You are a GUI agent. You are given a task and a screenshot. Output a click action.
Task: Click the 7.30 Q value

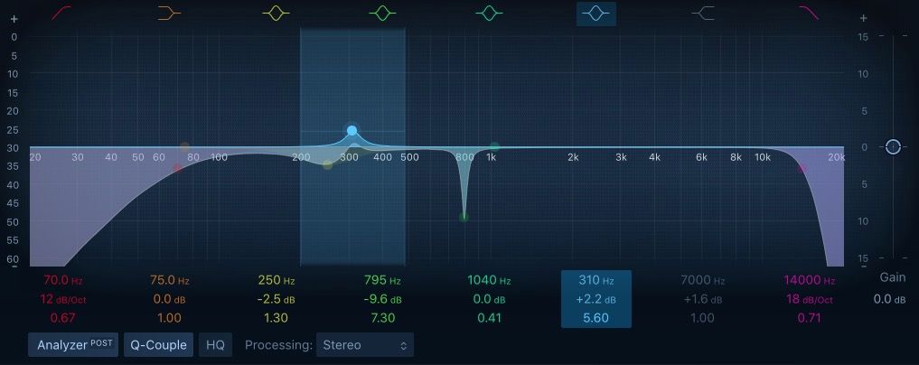[383, 318]
